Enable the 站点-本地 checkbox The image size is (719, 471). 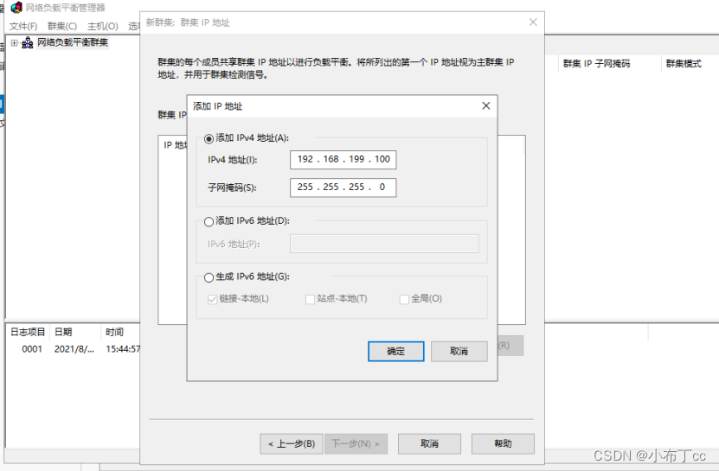pos(311,299)
